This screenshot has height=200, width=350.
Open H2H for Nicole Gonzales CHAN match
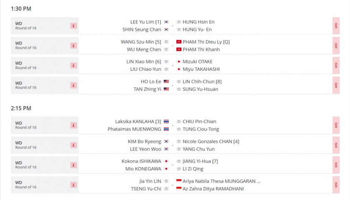click(336, 145)
